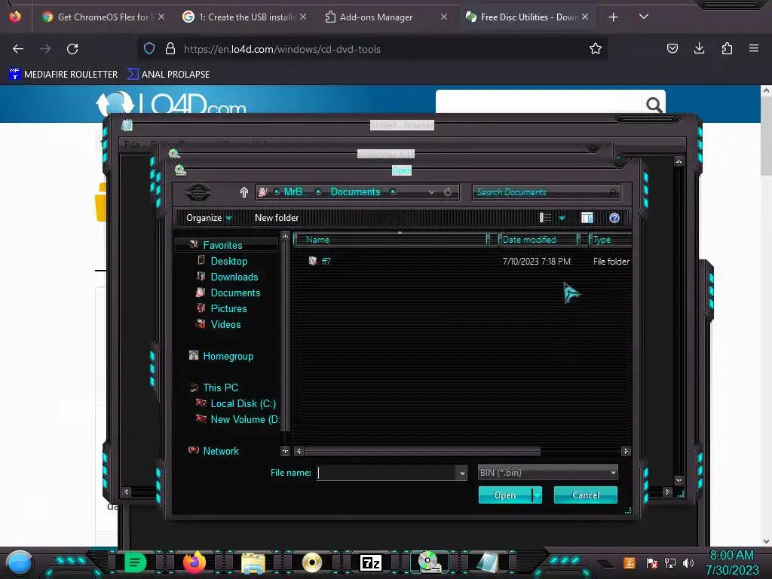772x579 pixels.
Task: Open green Spotify-like taskbar icon
Action: click(136, 562)
